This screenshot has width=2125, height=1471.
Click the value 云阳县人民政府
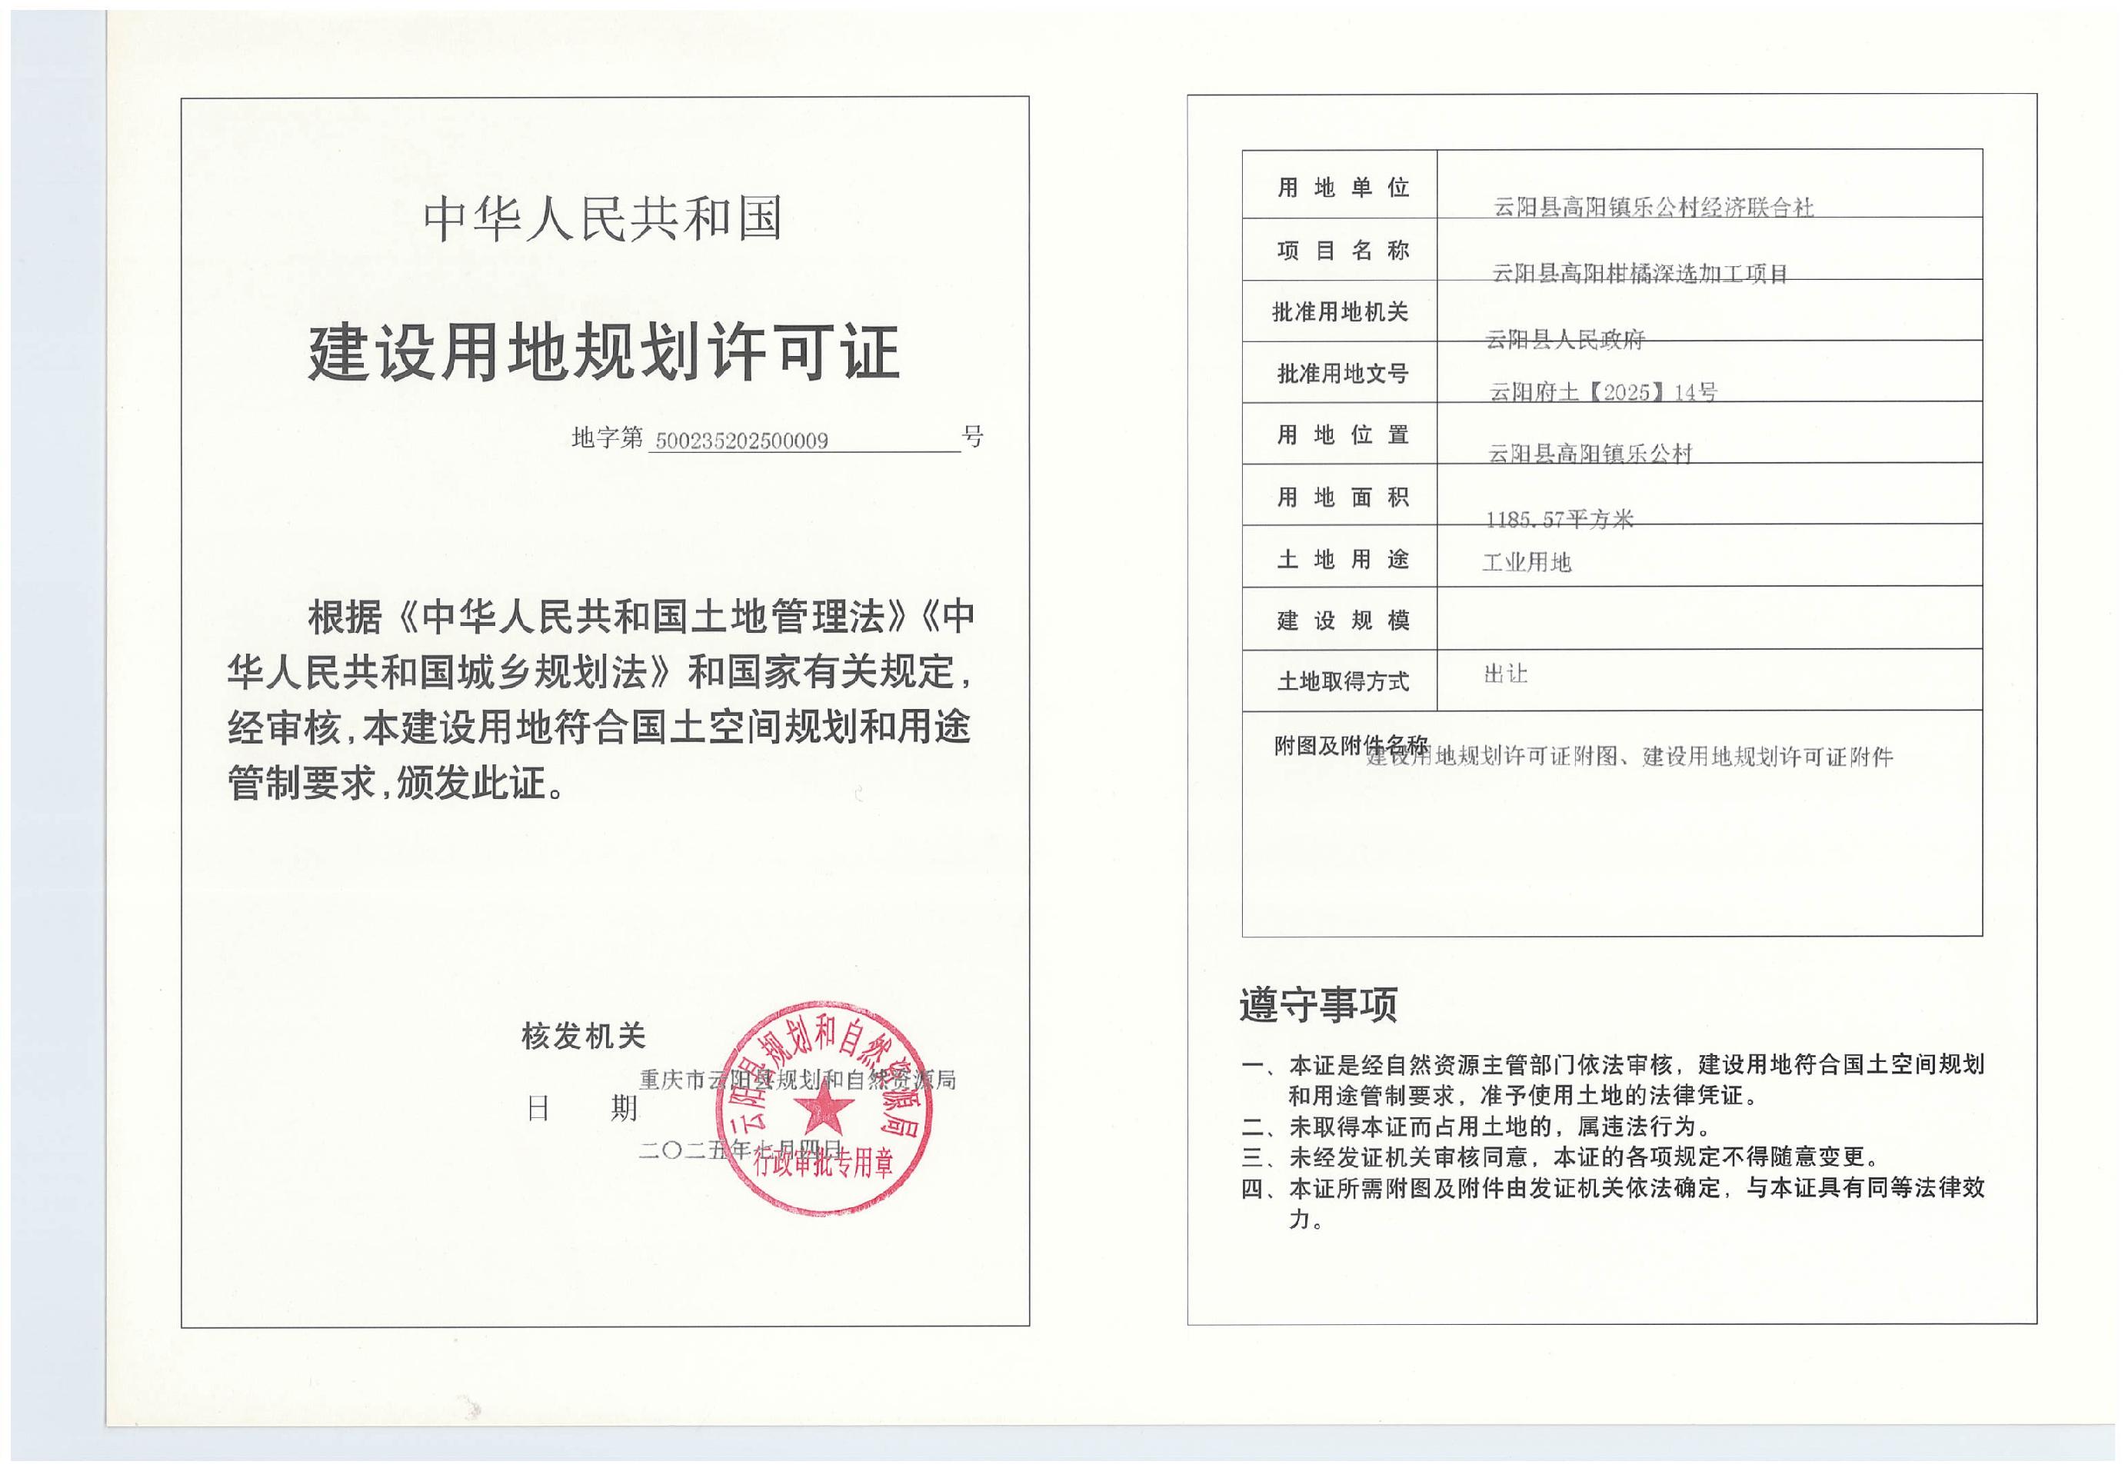pyautogui.click(x=1564, y=339)
